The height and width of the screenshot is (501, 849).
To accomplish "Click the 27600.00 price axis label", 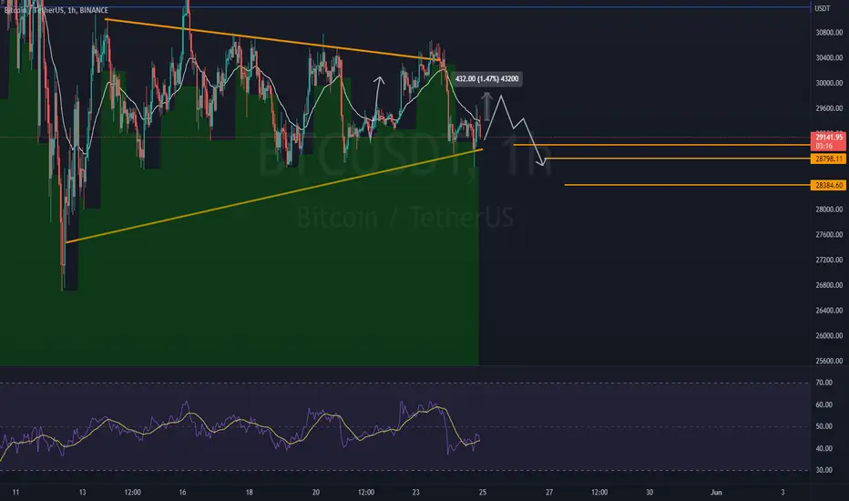I will 829,235.
